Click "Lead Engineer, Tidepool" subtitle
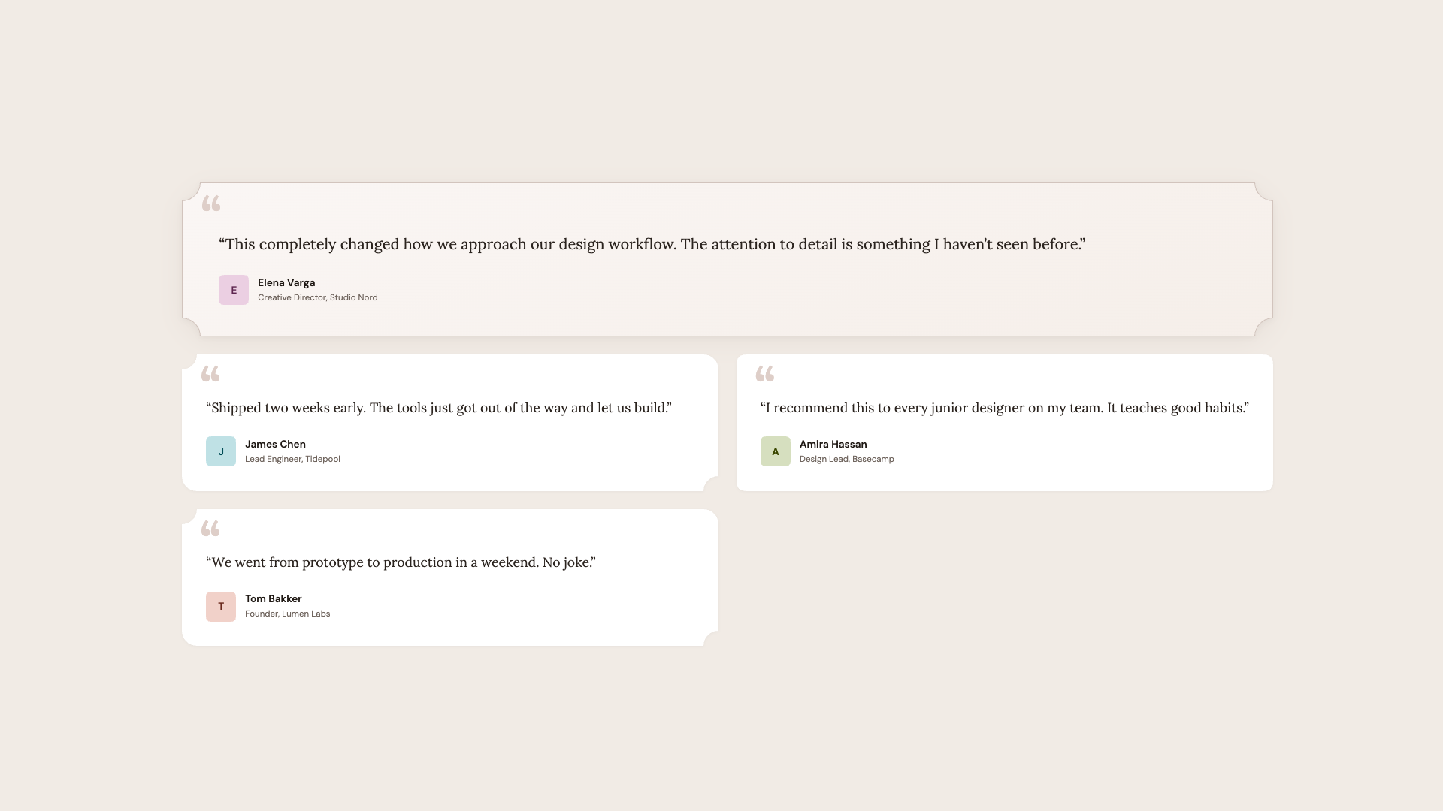 click(292, 460)
